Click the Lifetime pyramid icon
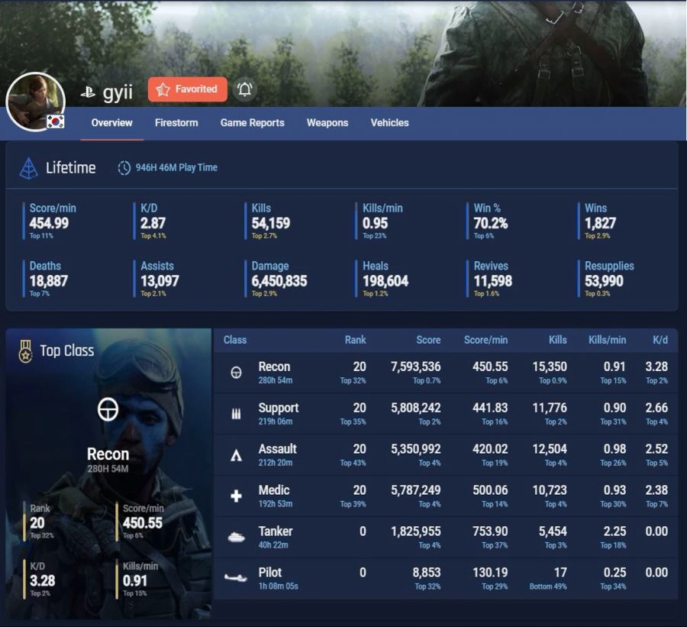 tap(29, 168)
